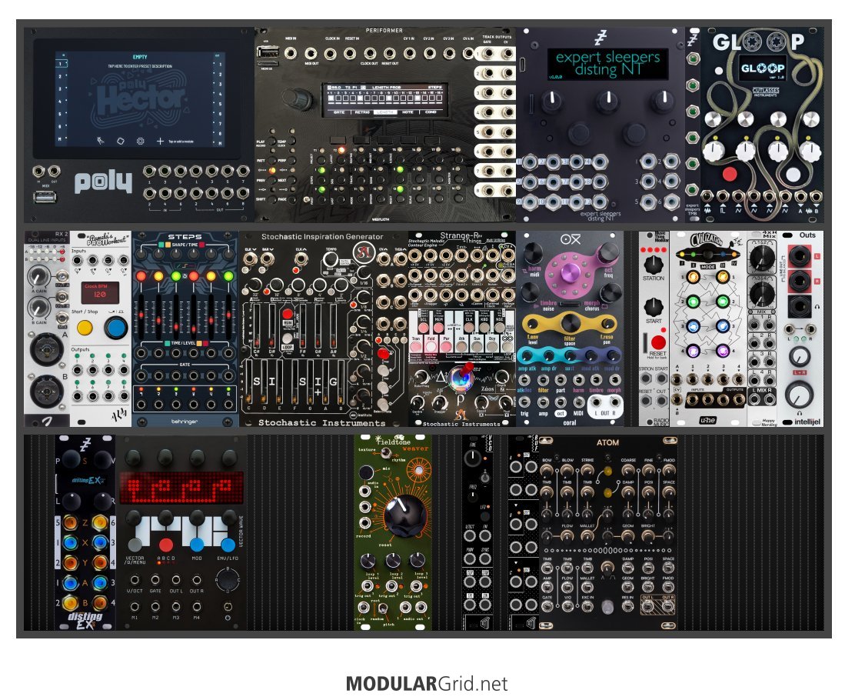855x700 pixels.
Task: Tap the EMPTY preset title on Hector
Action: (x=140, y=57)
